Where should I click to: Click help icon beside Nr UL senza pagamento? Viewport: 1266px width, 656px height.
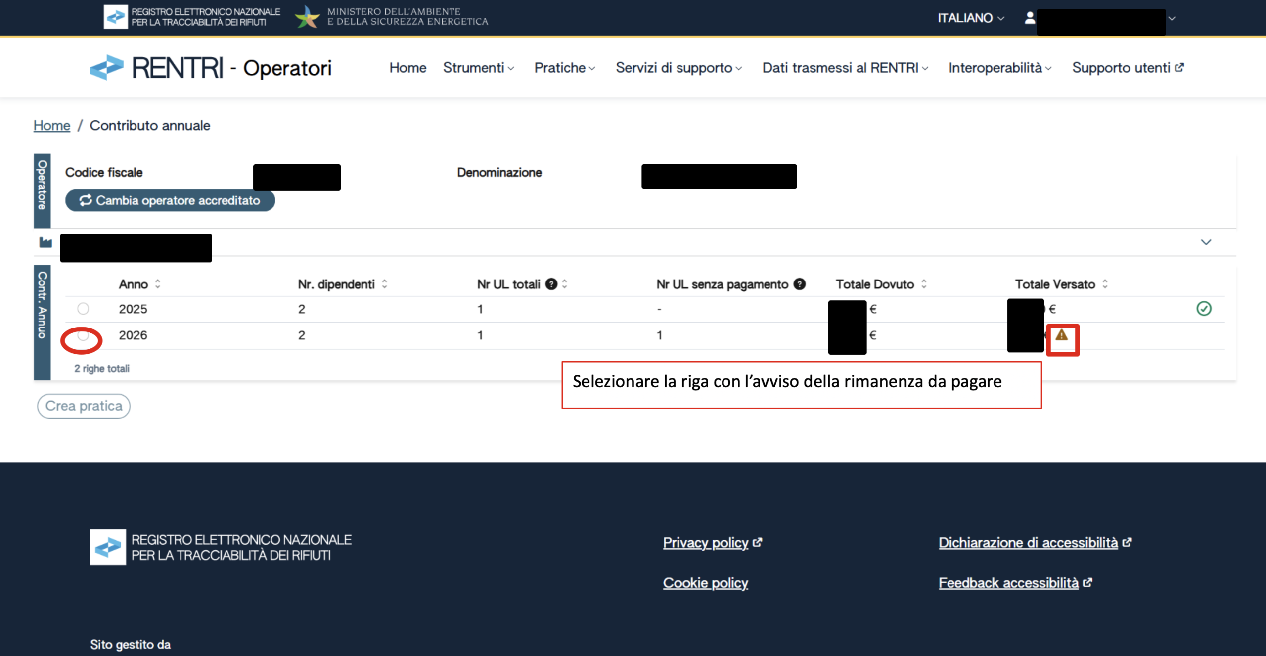(799, 284)
